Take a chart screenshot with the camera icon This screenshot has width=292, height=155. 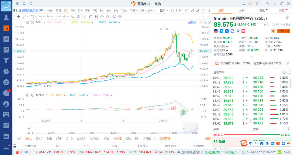[x=187, y=11]
